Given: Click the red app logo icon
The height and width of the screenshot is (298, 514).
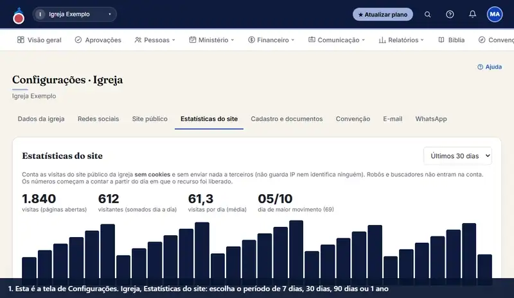Looking at the screenshot, I should coord(19,16).
